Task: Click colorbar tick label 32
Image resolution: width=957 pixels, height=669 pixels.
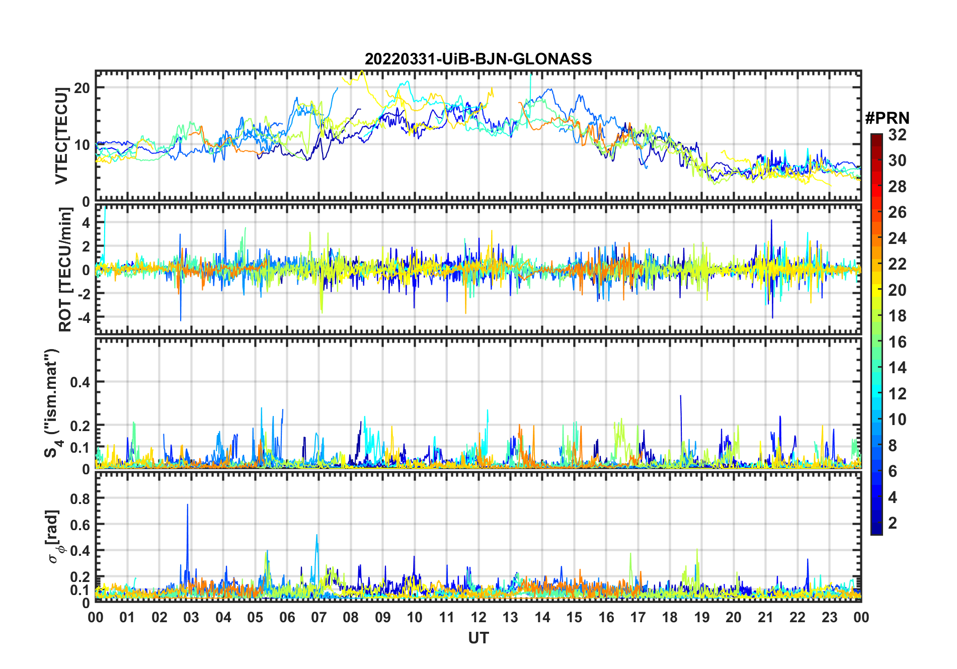Action: pos(897,135)
